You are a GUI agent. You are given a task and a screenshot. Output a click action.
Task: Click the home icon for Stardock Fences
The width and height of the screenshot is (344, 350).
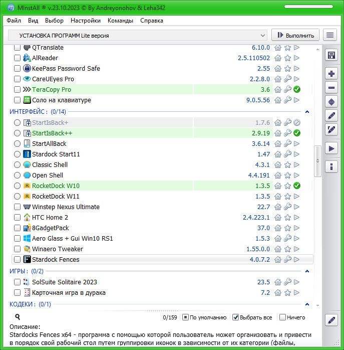click(x=278, y=260)
